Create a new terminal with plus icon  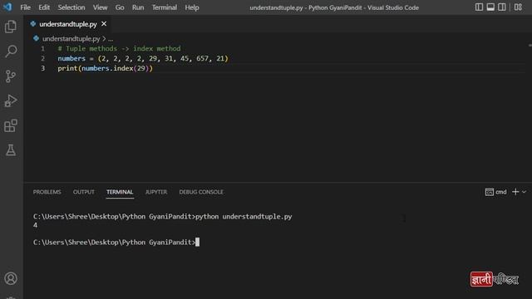[x=515, y=192]
